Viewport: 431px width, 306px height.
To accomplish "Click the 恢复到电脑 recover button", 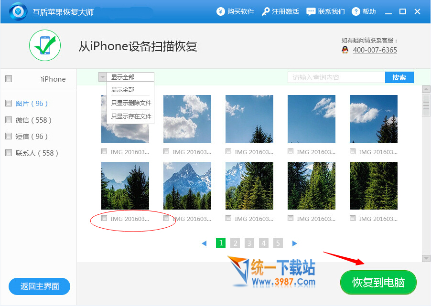I will pyautogui.click(x=378, y=283).
